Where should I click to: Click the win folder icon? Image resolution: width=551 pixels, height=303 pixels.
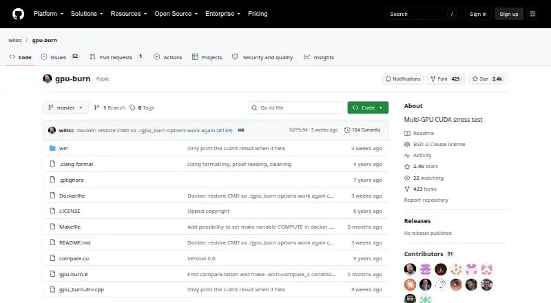(52, 148)
